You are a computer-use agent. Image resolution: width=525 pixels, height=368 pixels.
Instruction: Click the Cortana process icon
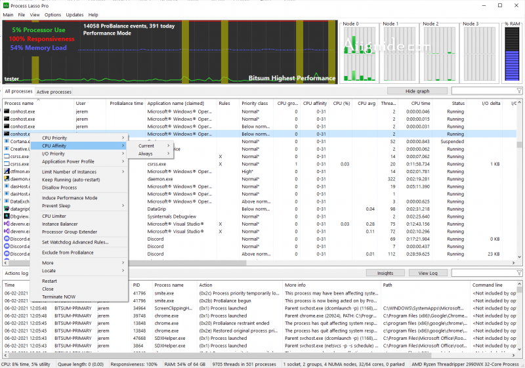point(7,142)
